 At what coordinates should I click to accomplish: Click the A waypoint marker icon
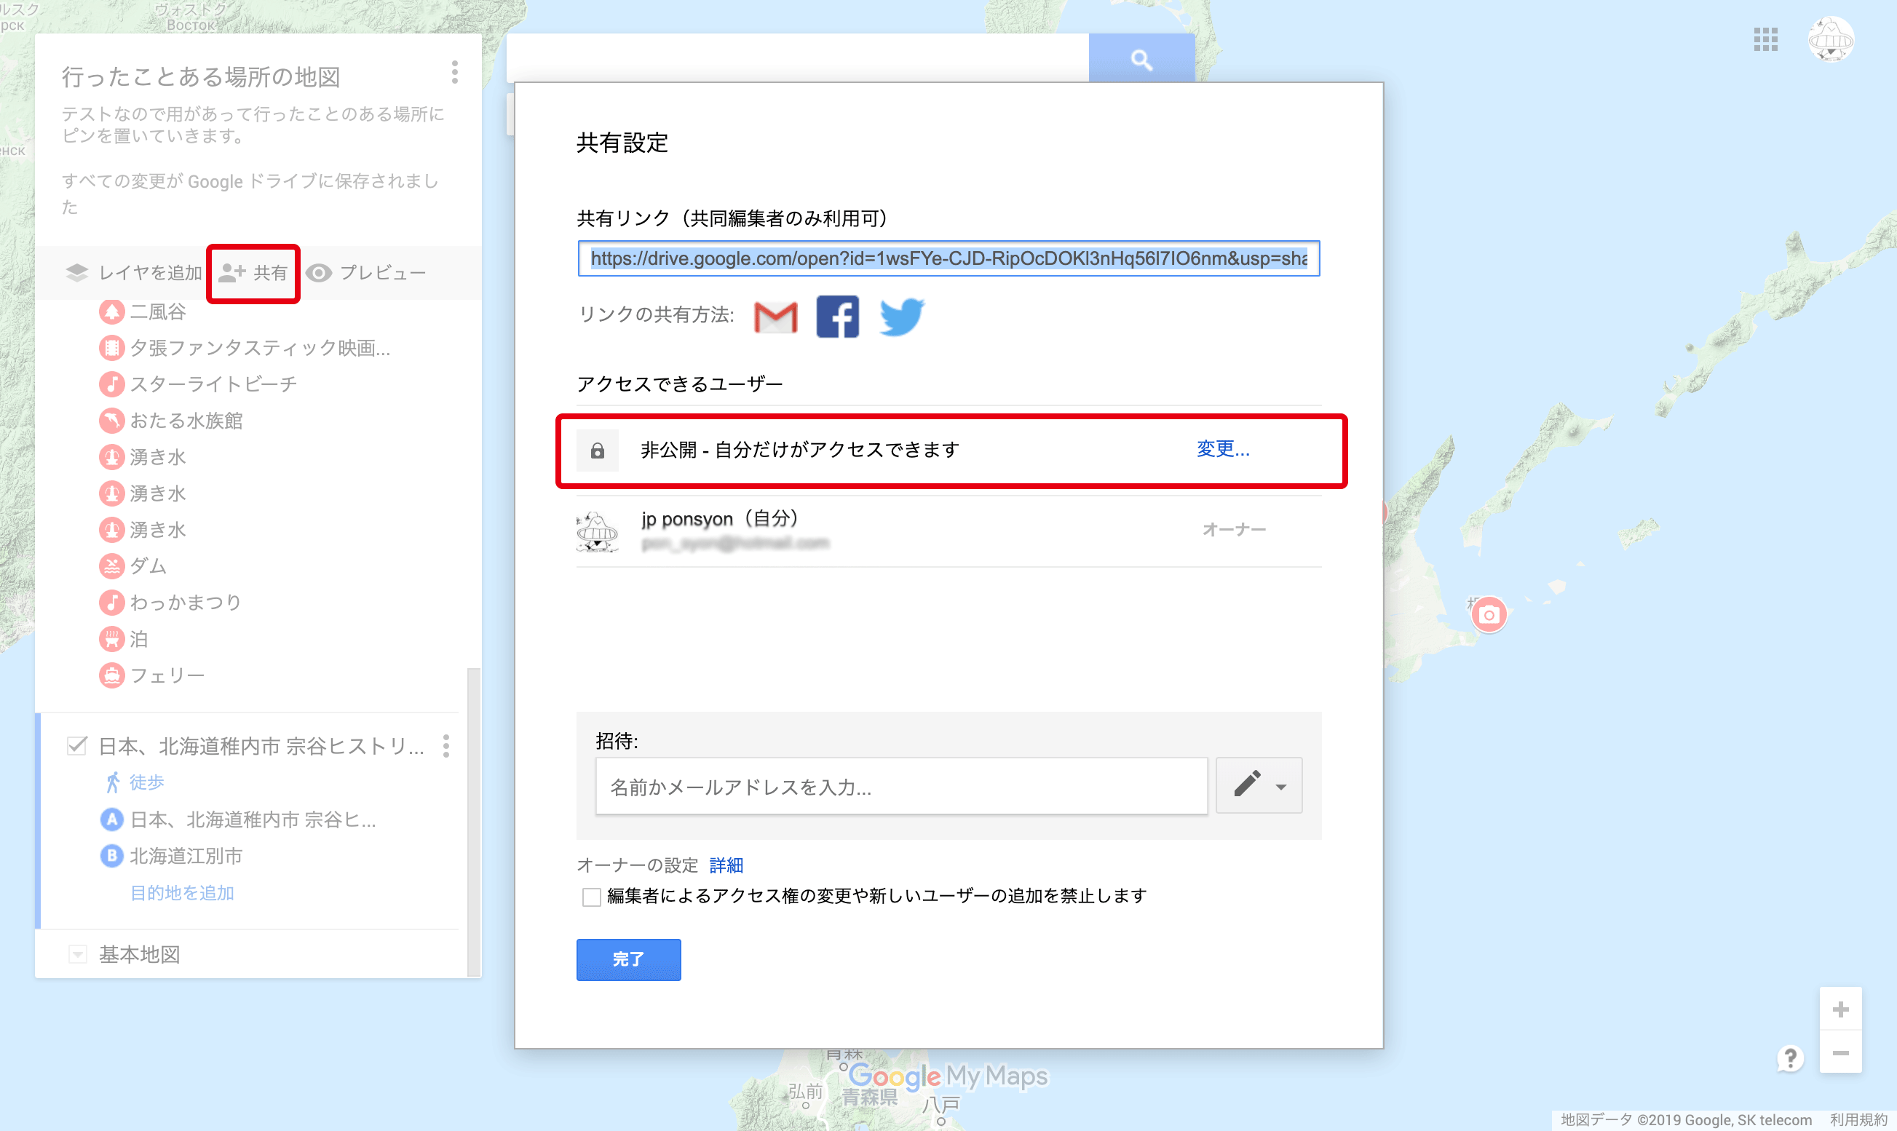point(112,820)
